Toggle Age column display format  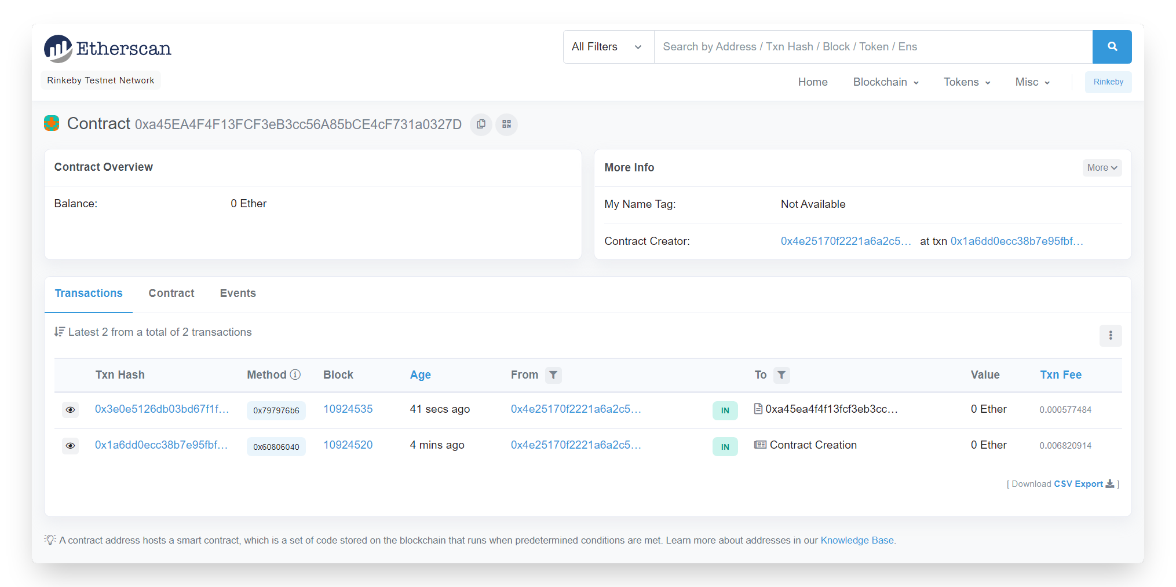pyautogui.click(x=421, y=375)
